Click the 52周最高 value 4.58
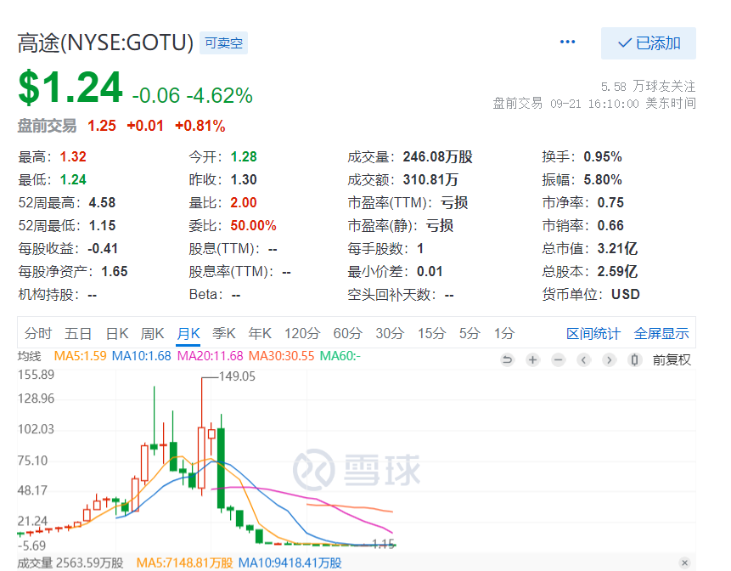Screen dimensions: 731x571 pos(102,202)
